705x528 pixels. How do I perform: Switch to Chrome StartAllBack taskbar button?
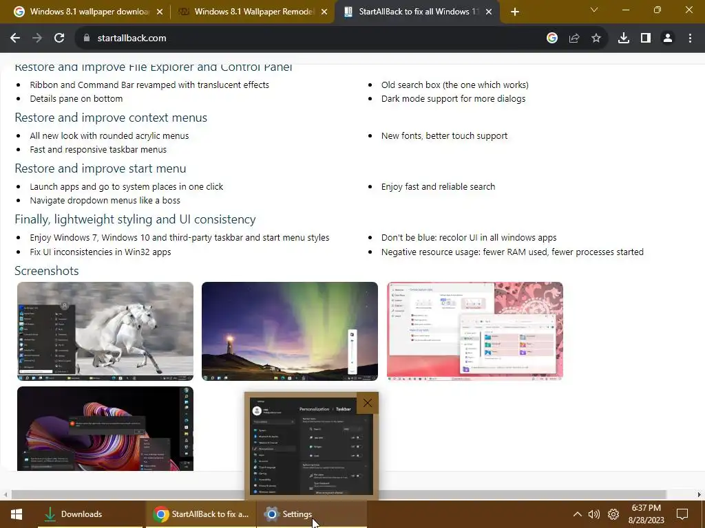pos(201,514)
